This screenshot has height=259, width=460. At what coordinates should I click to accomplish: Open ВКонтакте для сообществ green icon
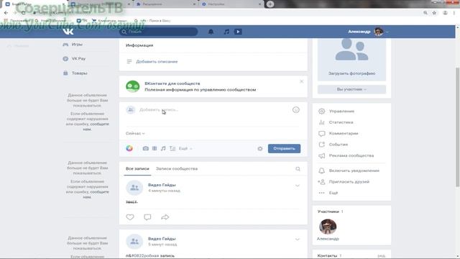pyautogui.click(x=132, y=86)
